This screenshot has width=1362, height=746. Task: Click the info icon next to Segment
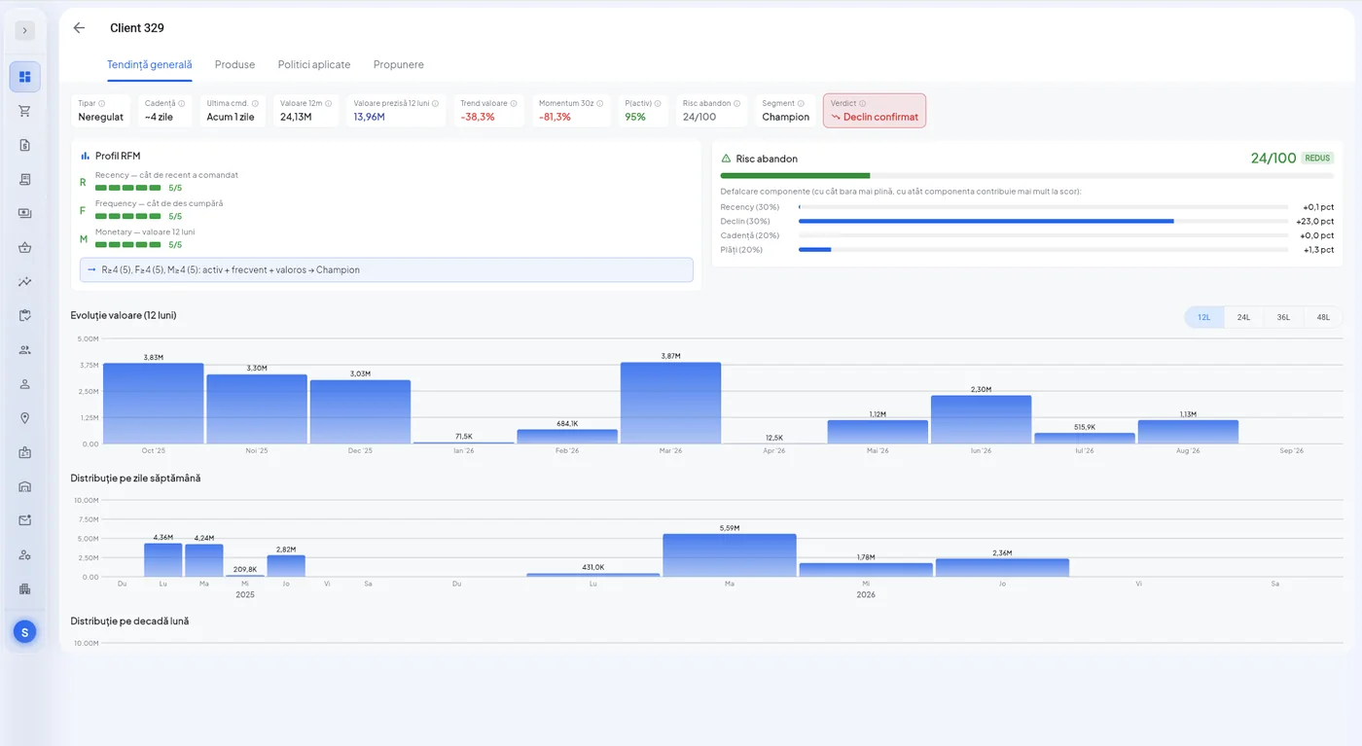click(802, 103)
